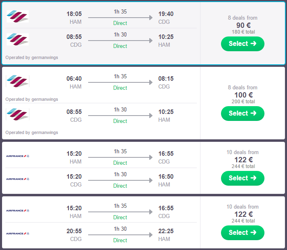Click the 16:50 arrival time at HAM
This screenshot has width=287, height=250.
tap(166, 177)
